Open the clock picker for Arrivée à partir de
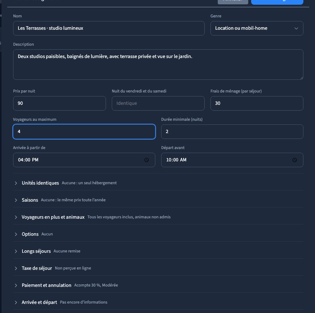 [147, 160]
